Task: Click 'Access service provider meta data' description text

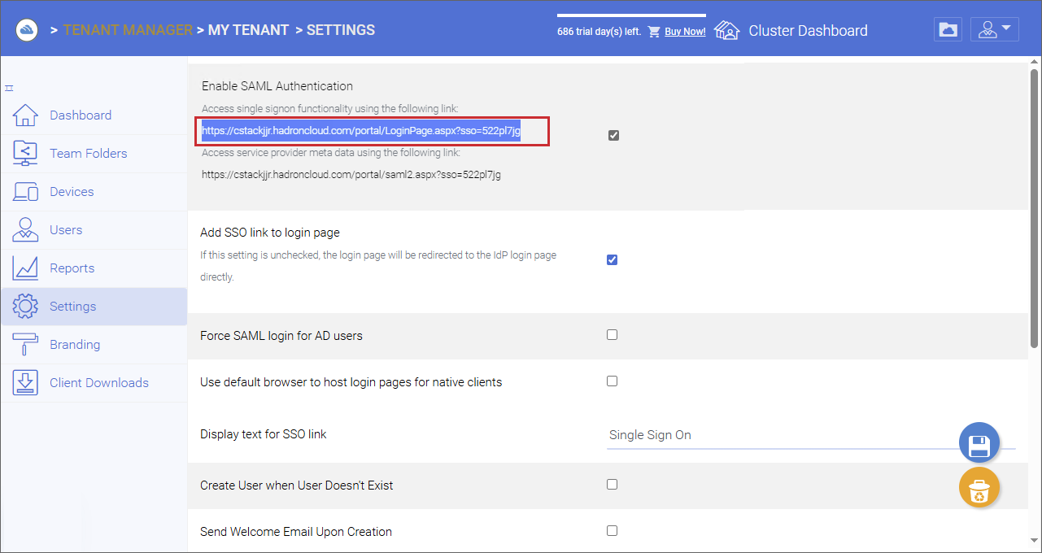Action: click(331, 152)
